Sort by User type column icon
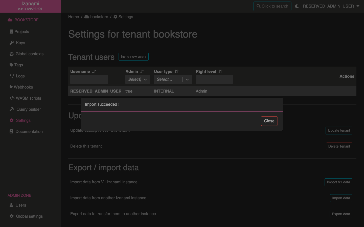 pos(176,72)
